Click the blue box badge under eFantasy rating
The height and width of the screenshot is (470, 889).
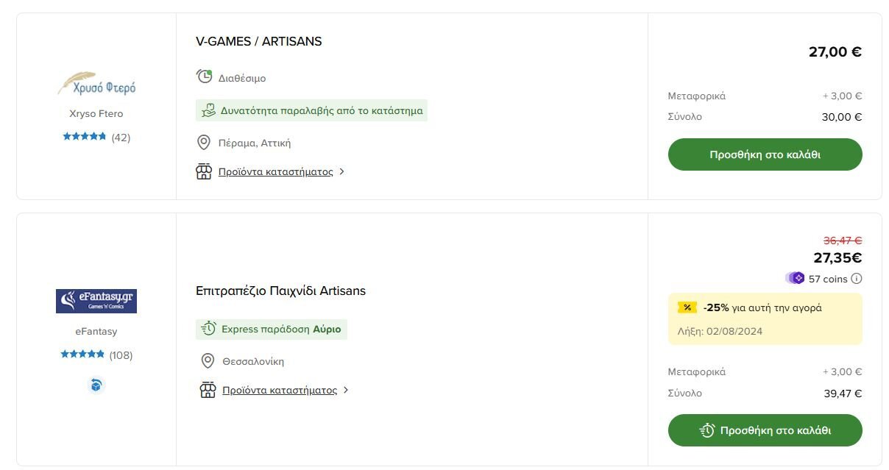[96, 385]
